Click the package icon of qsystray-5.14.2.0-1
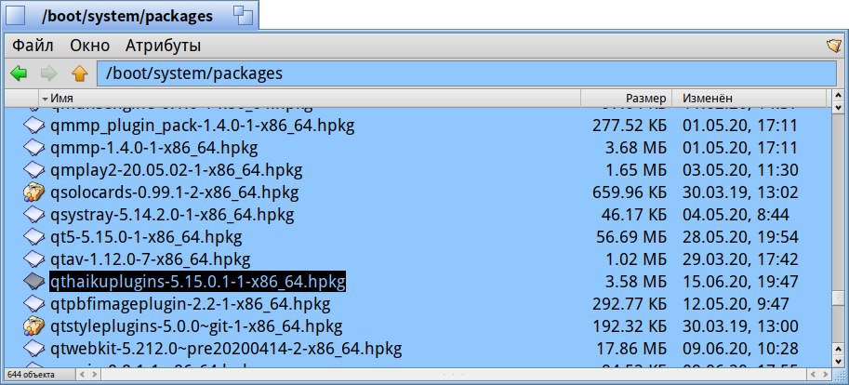The width and height of the screenshot is (849, 385). (34, 215)
